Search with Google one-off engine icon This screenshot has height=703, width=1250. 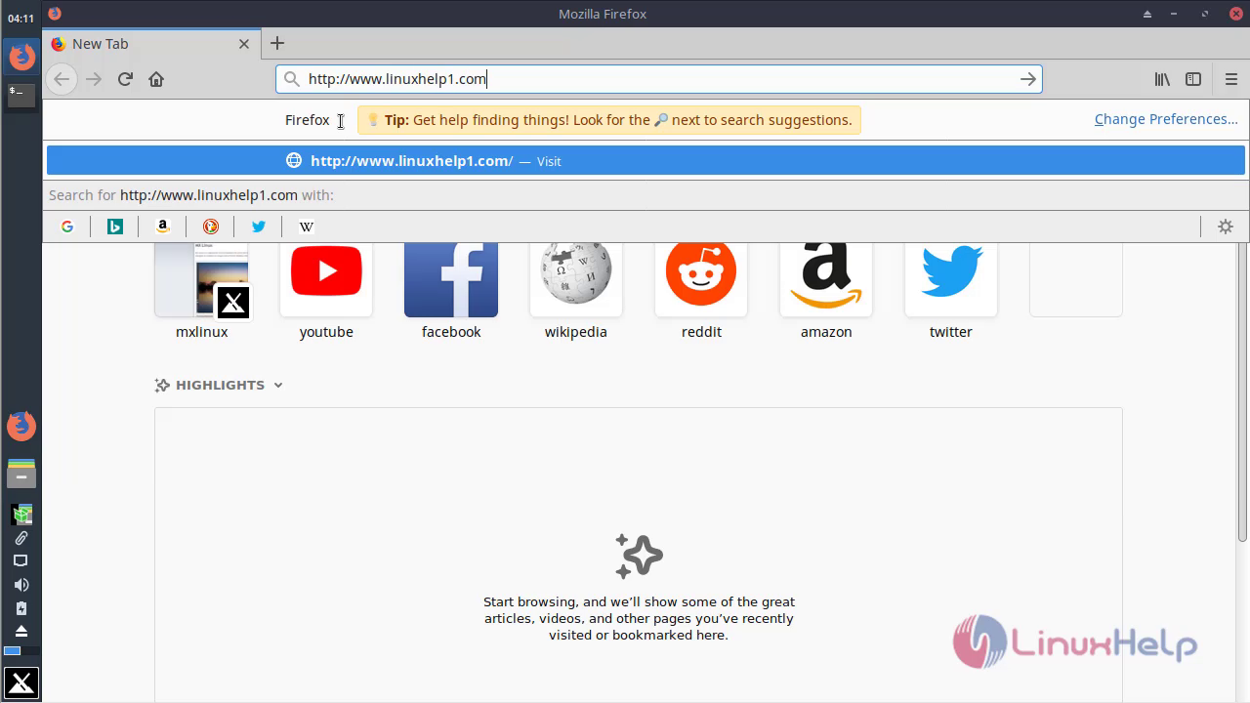(67, 227)
